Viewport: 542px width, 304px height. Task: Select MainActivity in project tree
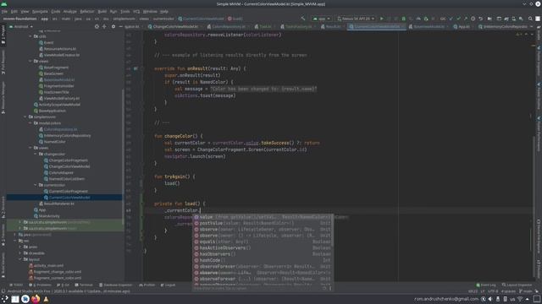click(49, 216)
